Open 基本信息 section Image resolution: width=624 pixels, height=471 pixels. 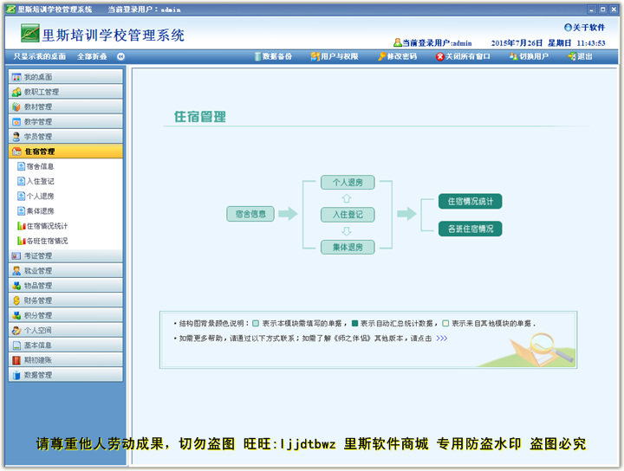tap(66, 345)
